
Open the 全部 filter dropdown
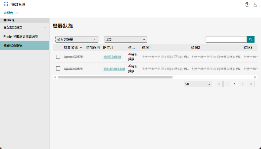[125, 39]
